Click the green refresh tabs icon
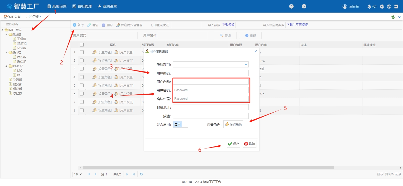This screenshot has height=186, width=403. (x=393, y=17)
